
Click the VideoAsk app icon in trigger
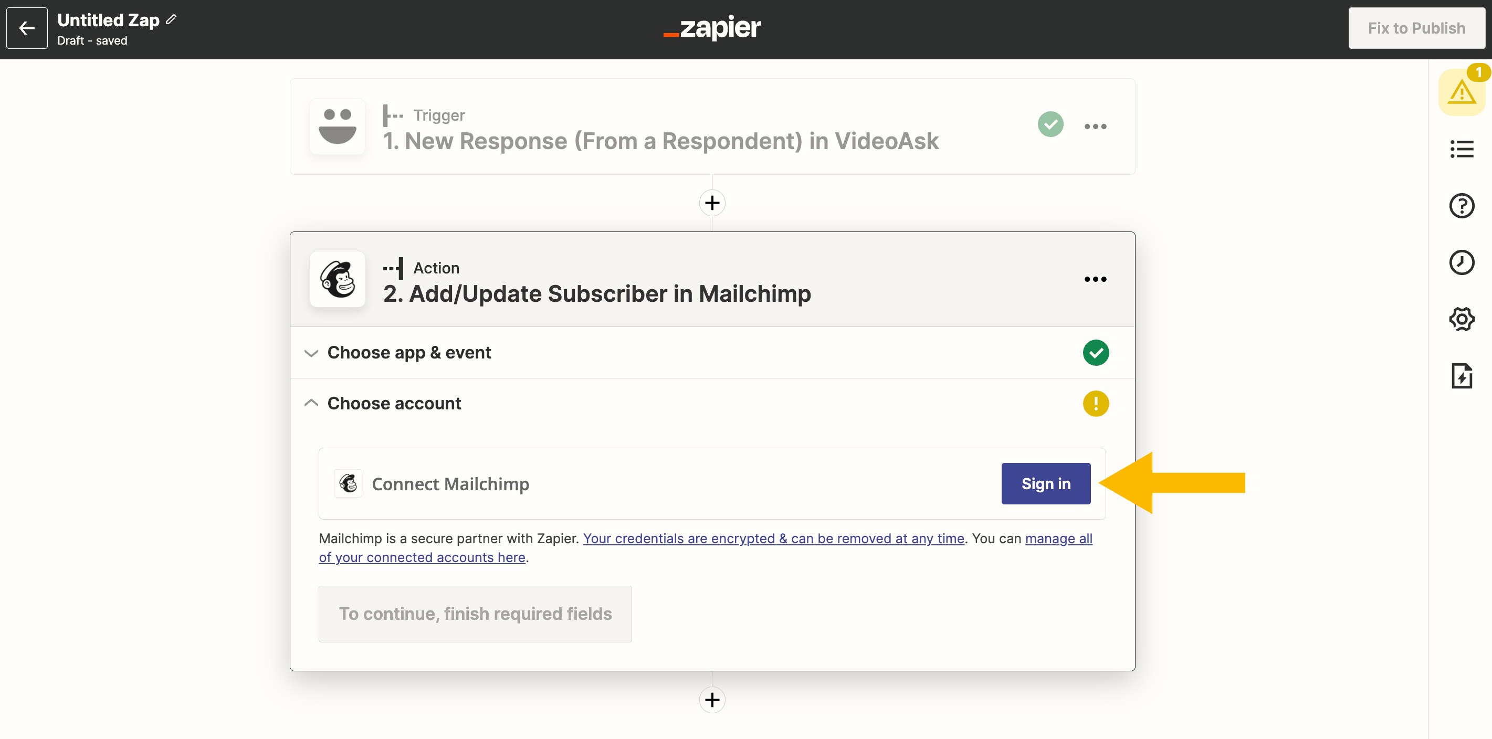click(338, 126)
